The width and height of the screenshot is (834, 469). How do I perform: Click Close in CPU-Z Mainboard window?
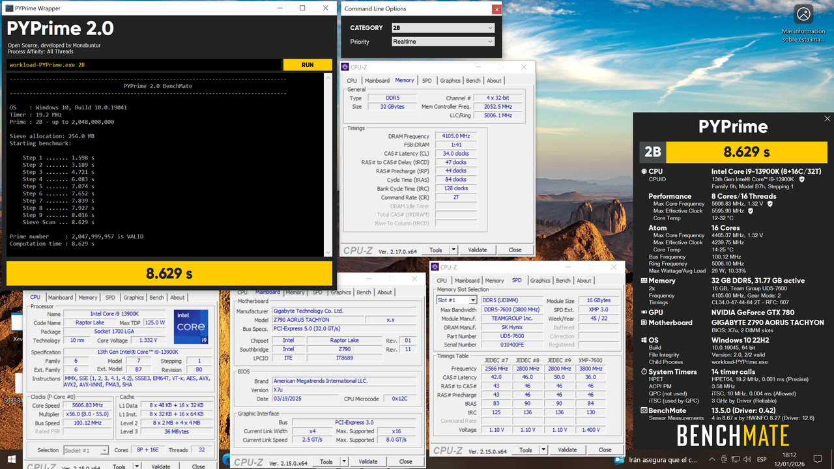(x=405, y=461)
